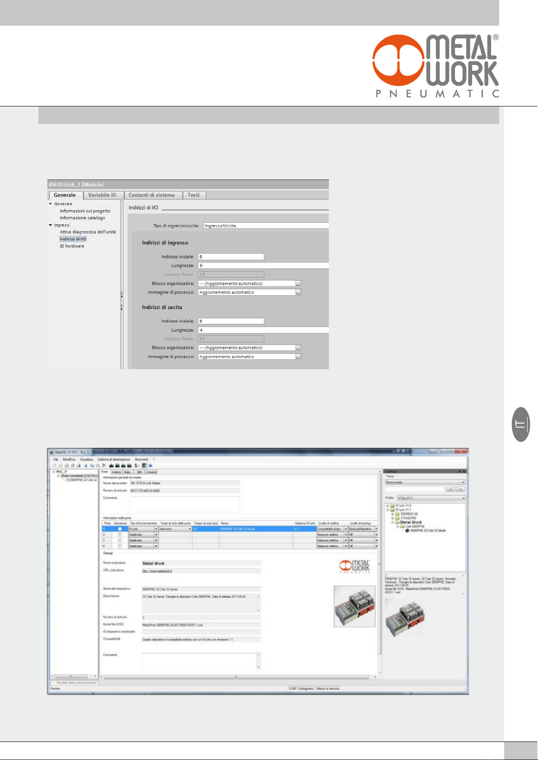The width and height of the screenshot is (538, 760).
Task: Open port 4 Disattivato operating mode dropdown
Action: click(156, 546)
